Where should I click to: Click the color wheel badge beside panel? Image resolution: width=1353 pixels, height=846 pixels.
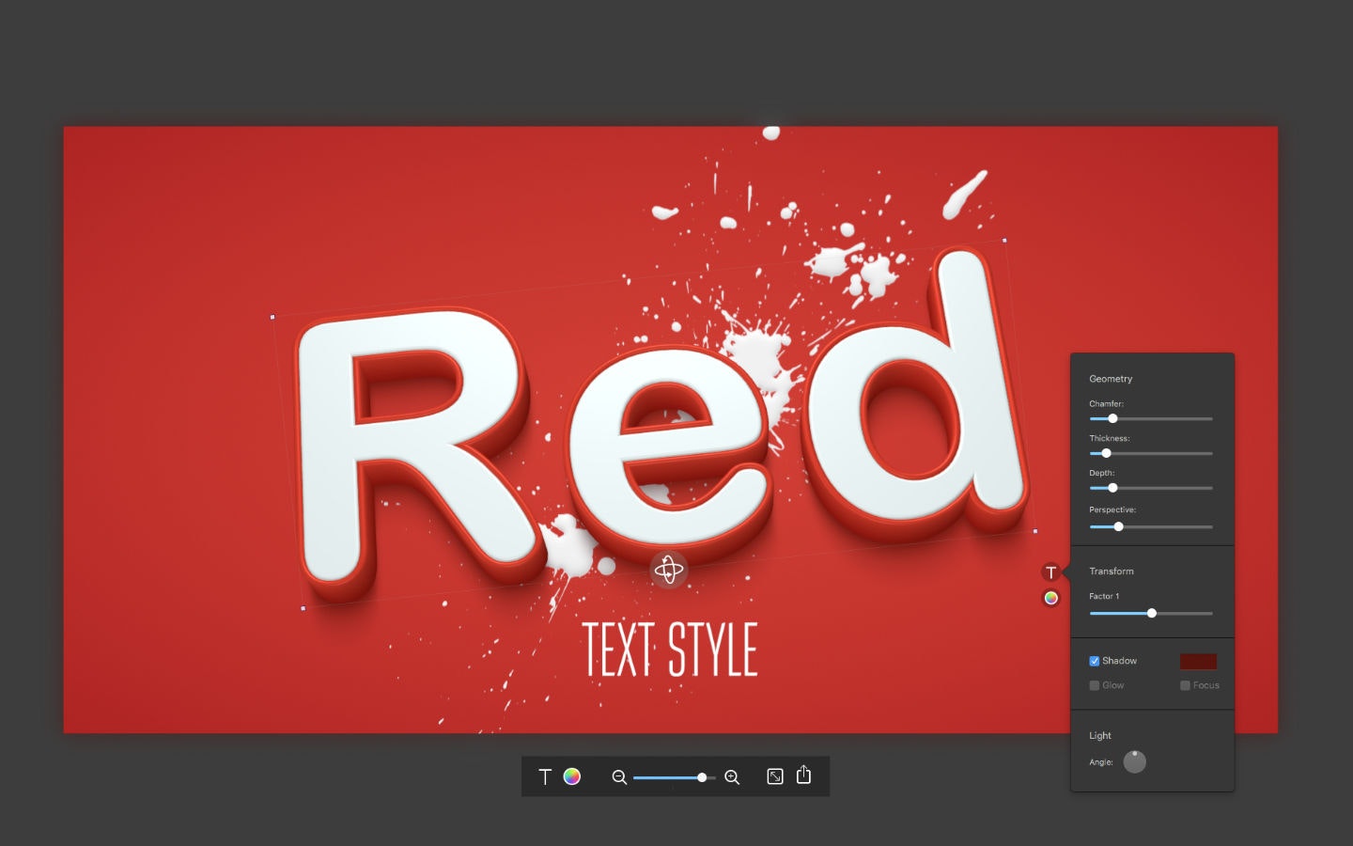coord(1051,598)
